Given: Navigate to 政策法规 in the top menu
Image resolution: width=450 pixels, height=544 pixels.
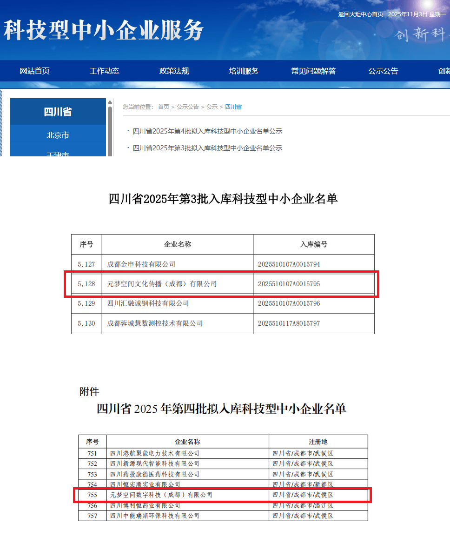Looking at the screenshot, I should [173, 71].
